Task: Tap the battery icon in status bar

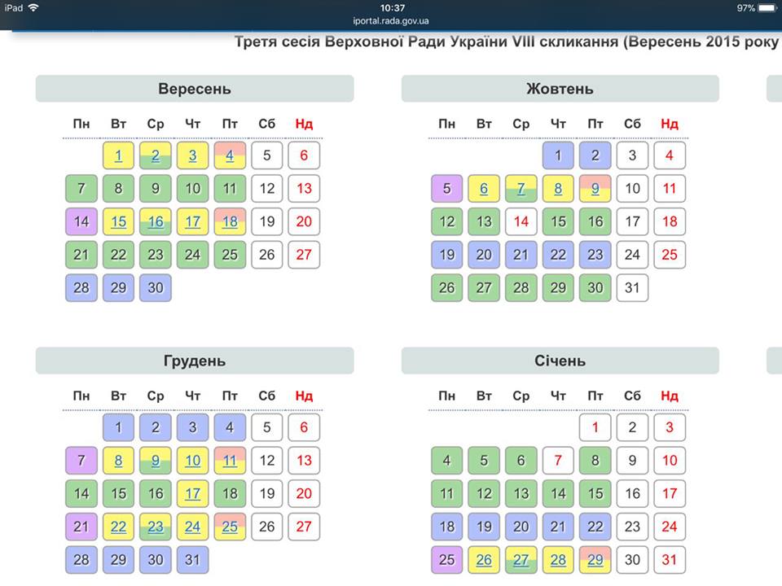Action: pyautogui.click(x=767, y=7)
